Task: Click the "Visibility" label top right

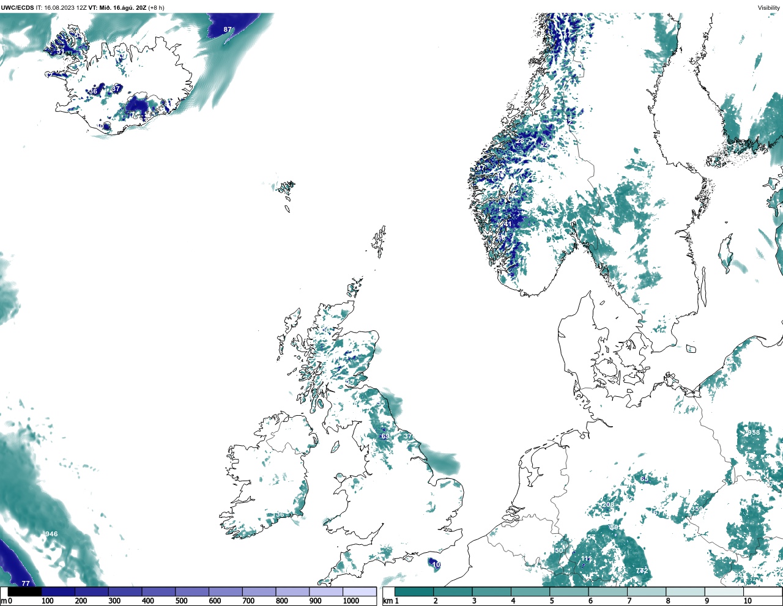Action: pyautogui.click(x=769, y=7)
